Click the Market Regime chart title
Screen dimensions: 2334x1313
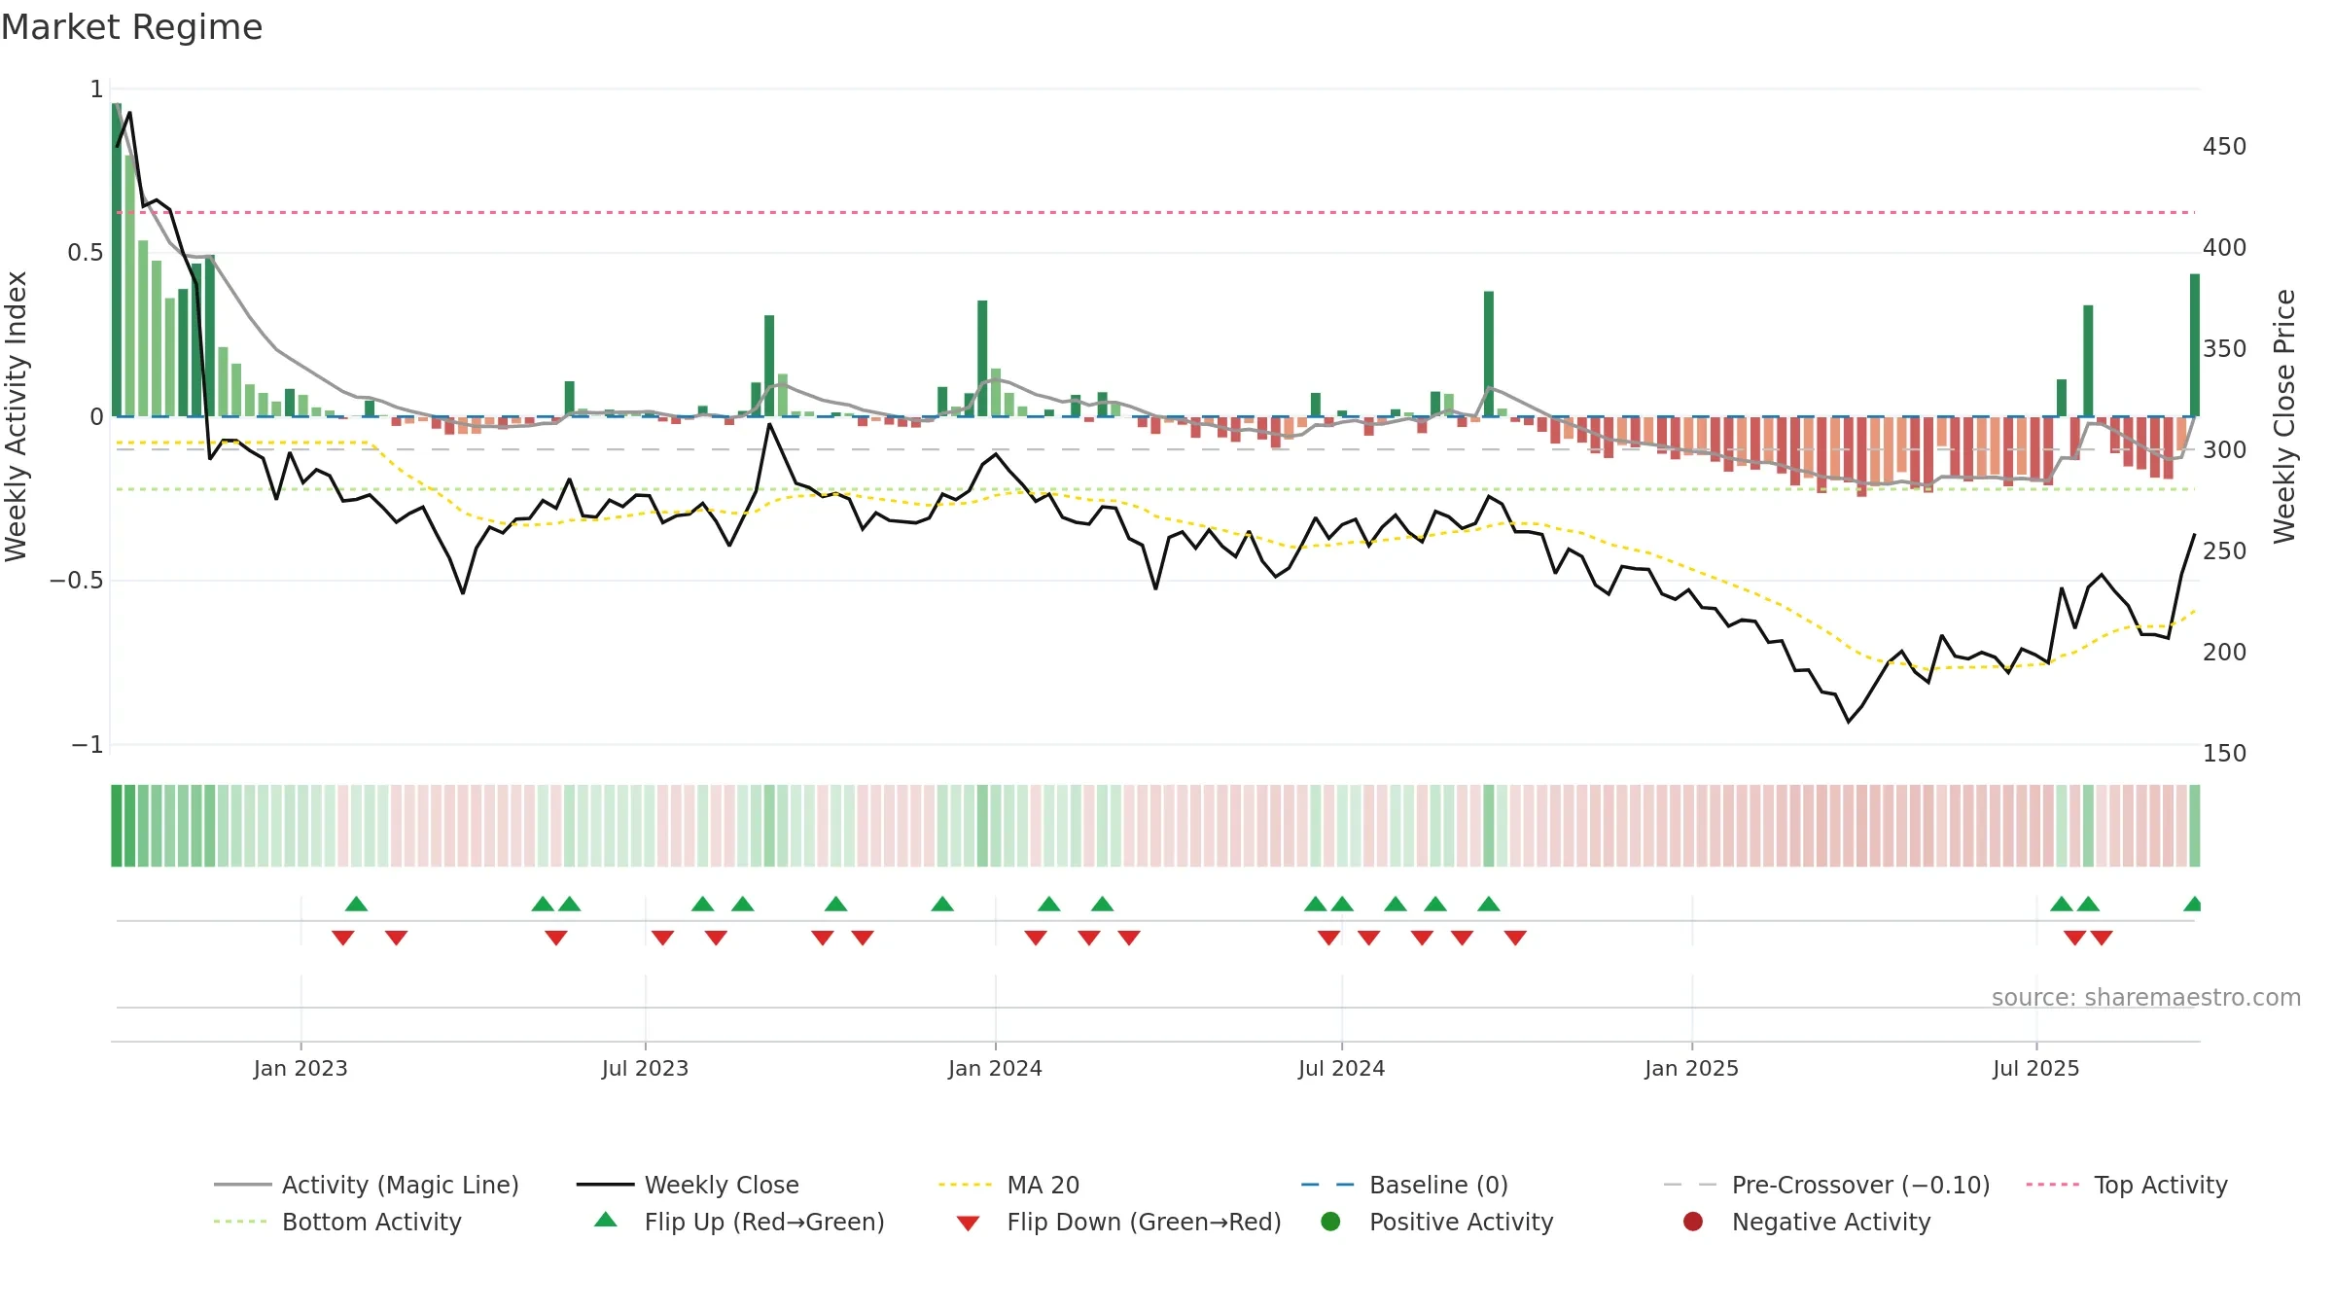131,27
